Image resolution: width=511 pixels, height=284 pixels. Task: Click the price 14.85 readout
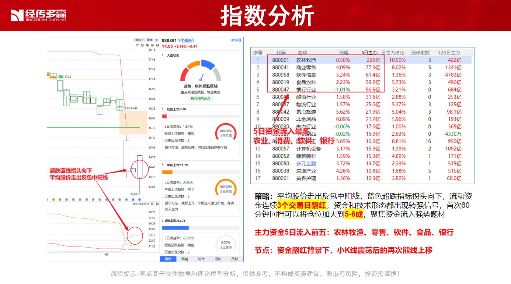tap(167, 46)
